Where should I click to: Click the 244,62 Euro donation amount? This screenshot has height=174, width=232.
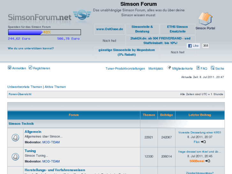[19, 39]
